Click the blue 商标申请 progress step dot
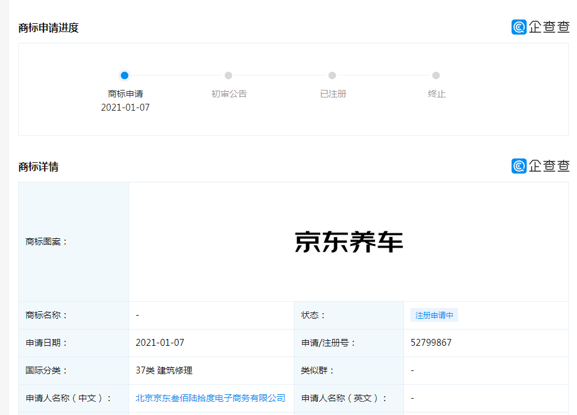This screenshot has width=577, height=415. pyautogui.click(x=125, y=75)
